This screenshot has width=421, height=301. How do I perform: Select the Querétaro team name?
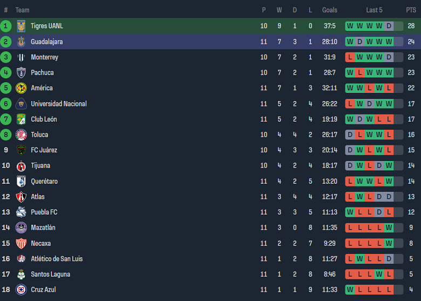pyautogui.click(x=44, y=181)
